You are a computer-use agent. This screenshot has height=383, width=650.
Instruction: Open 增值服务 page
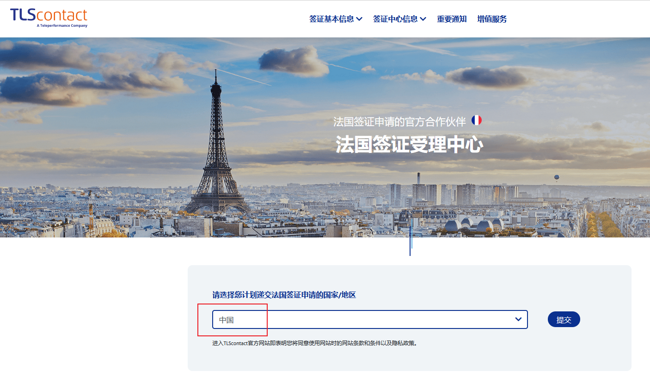point(492,19)
